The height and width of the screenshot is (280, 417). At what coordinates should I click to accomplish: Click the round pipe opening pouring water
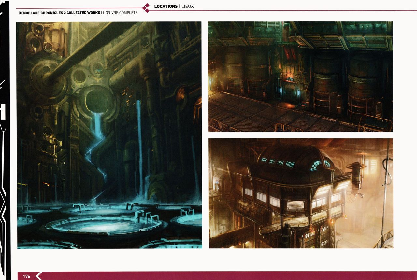[97, 99]
